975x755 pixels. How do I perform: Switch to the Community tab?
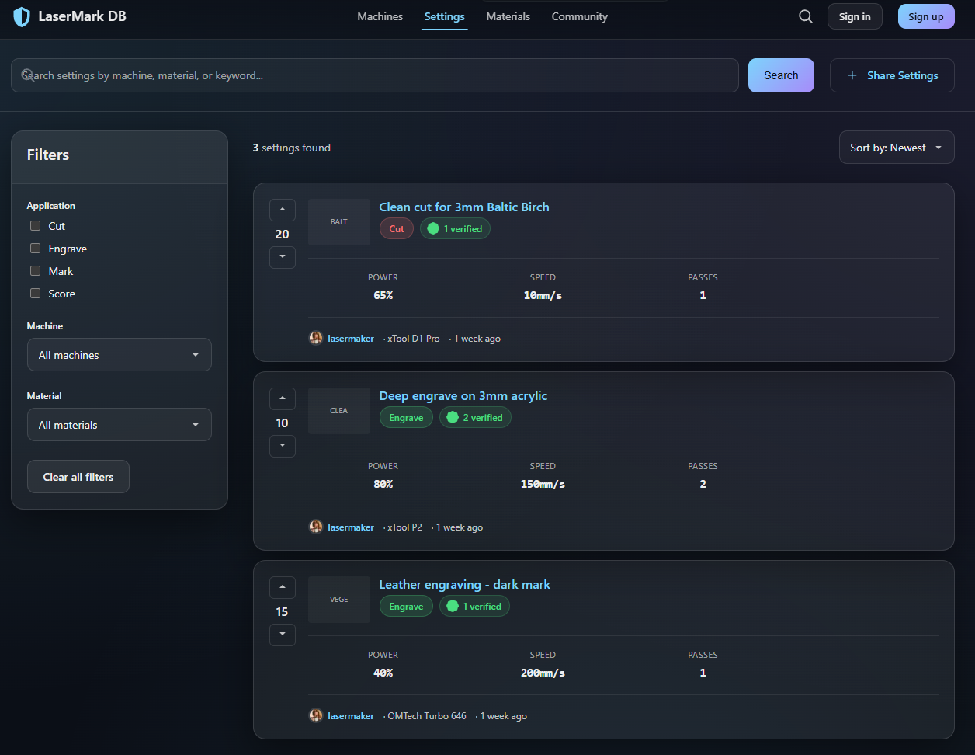pyautogui.click(x=579, y=16)
